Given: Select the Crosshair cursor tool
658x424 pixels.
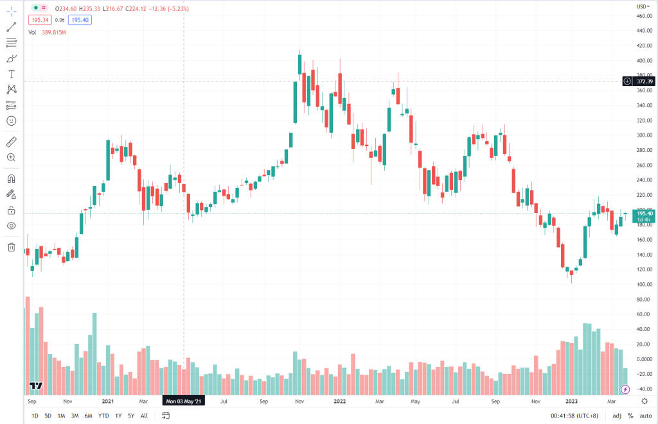Looking at the screenshot, I should [x=10, y=10].
